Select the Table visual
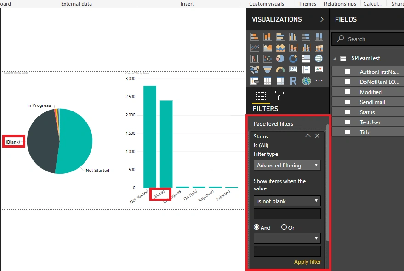The image size is (404, 271). (x=267, y=81)
